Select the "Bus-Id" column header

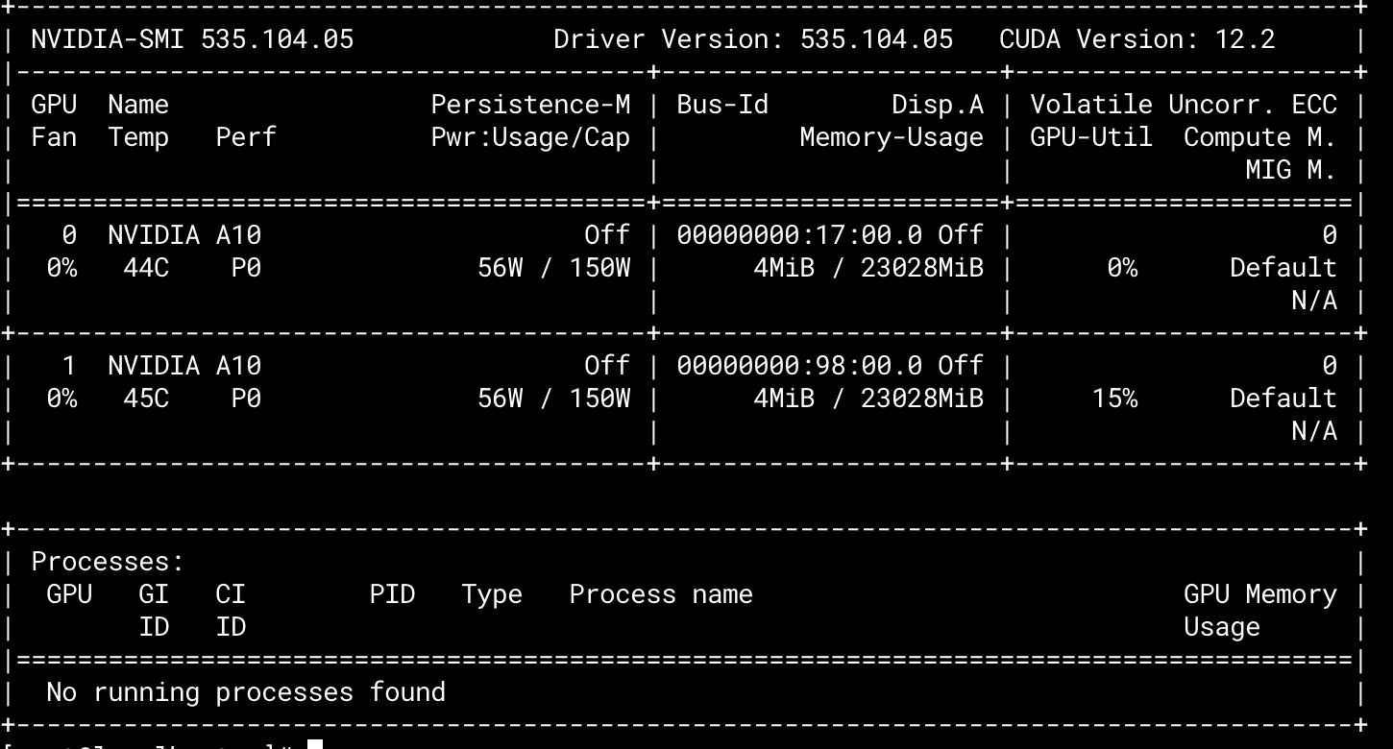(x=722, y=105)
